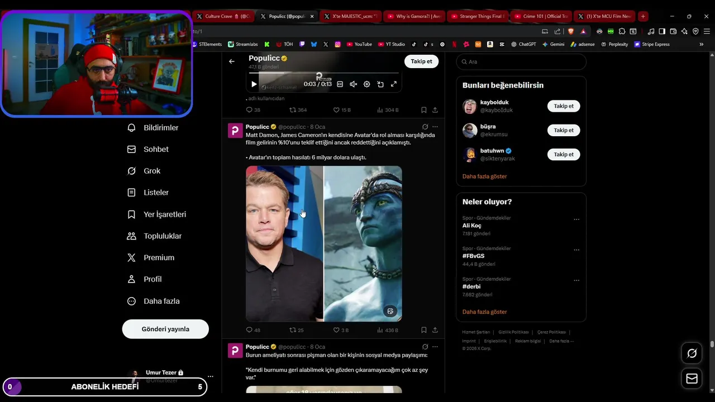This screenshot has width=715, height=402.
Task: Go back using the arrow beside Populicc
Action: 232,61
